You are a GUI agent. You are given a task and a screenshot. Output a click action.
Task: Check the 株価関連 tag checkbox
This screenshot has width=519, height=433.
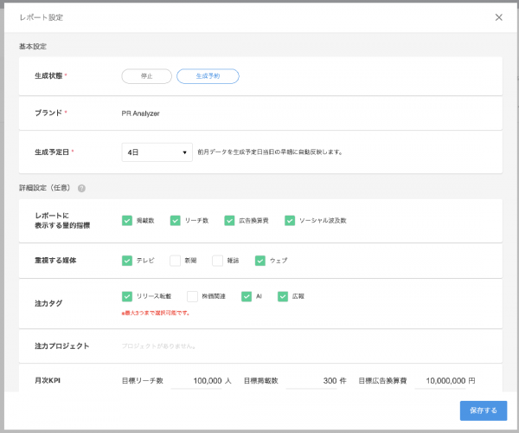pos(192,296)
